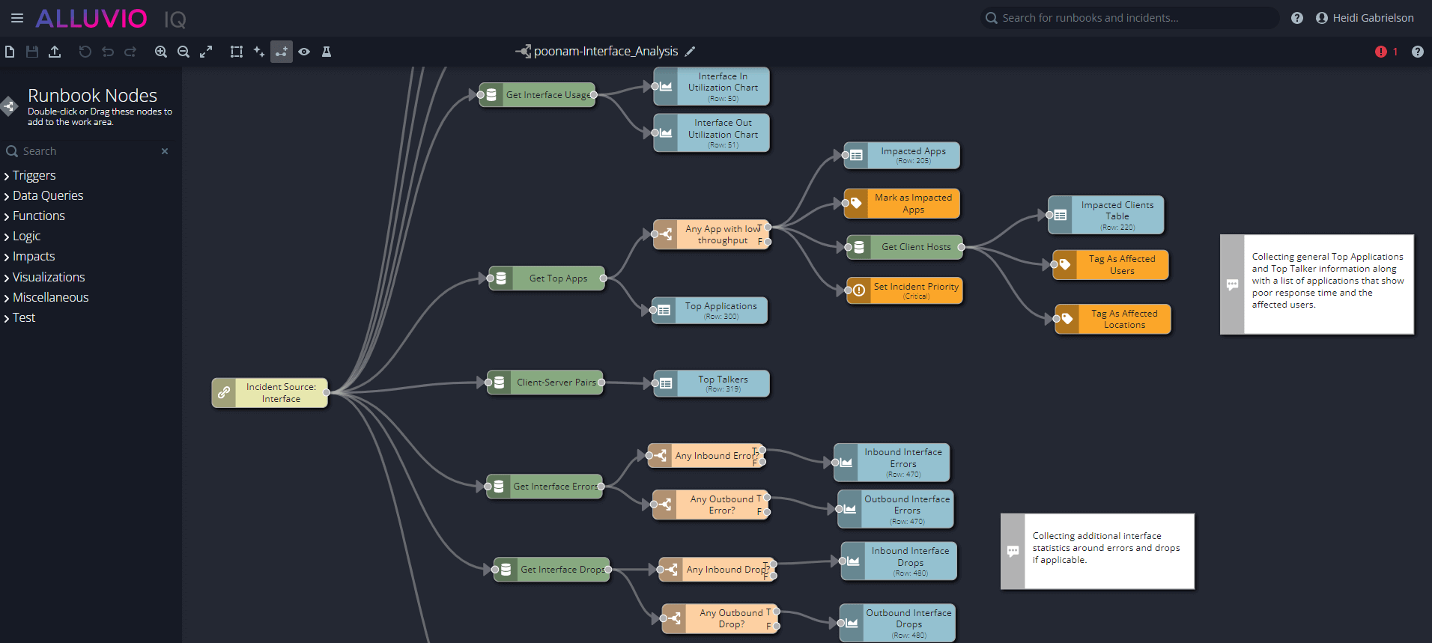
Task: Click the zoom out magnifier icon
Action: click(x=183, y=52)
